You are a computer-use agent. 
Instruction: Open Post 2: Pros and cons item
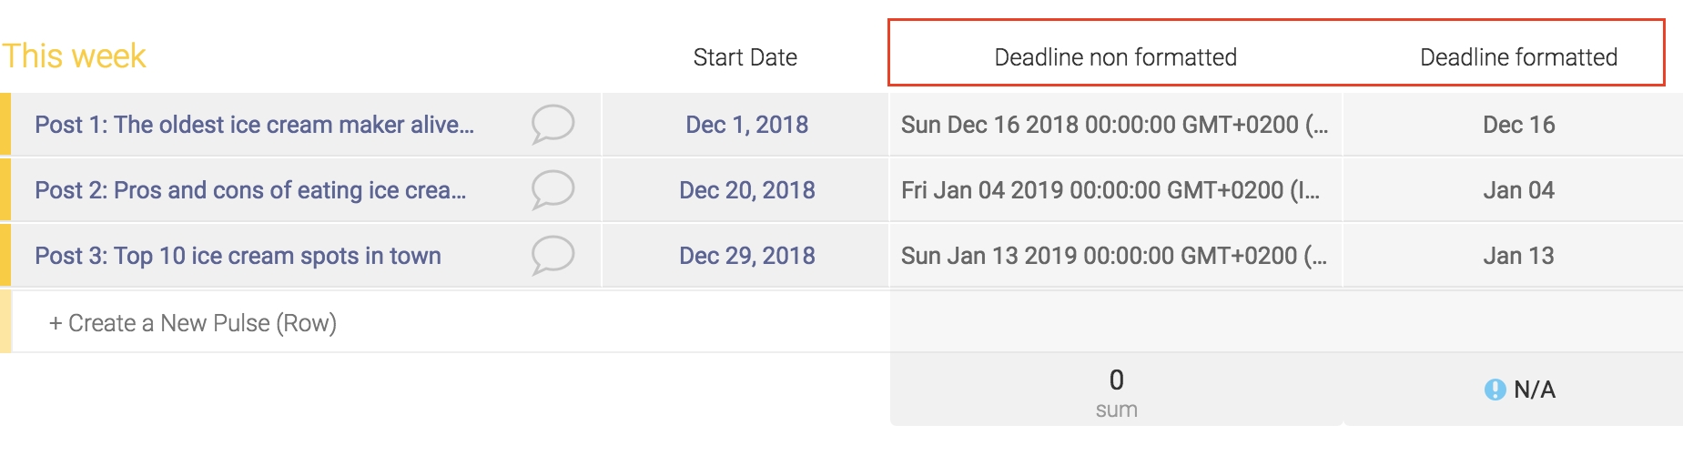tap(250, 190)
